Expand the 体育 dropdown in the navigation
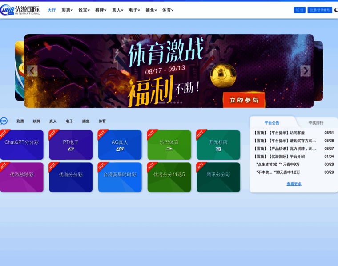This screenshot has width=338, height=266. [x=168, y=10]
